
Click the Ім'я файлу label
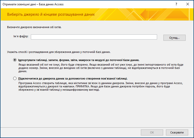click(21, 36)
